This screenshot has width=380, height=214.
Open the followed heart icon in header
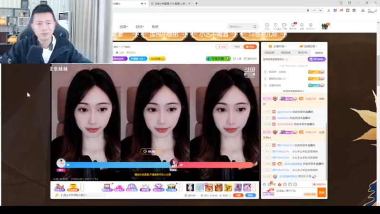click(x=275, y=26)
